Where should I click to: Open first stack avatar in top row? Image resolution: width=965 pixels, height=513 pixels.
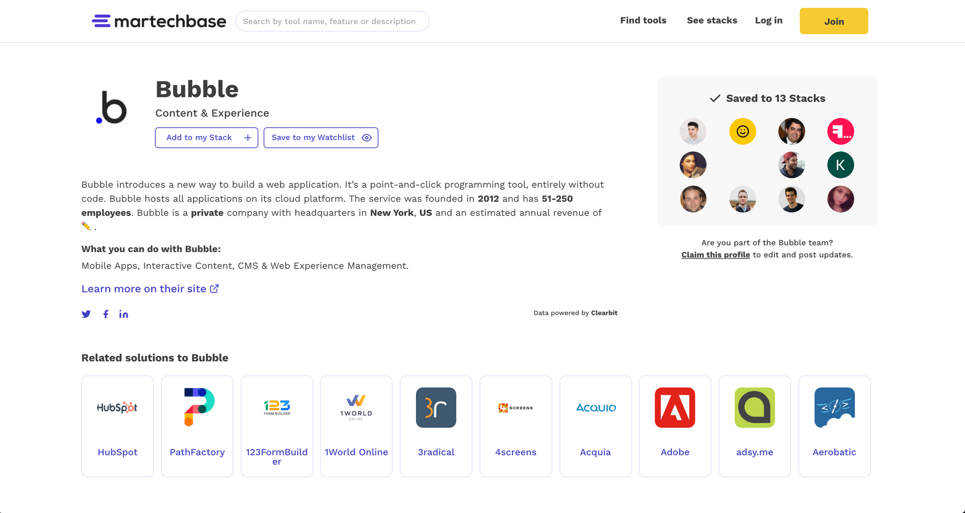(693, 131)
